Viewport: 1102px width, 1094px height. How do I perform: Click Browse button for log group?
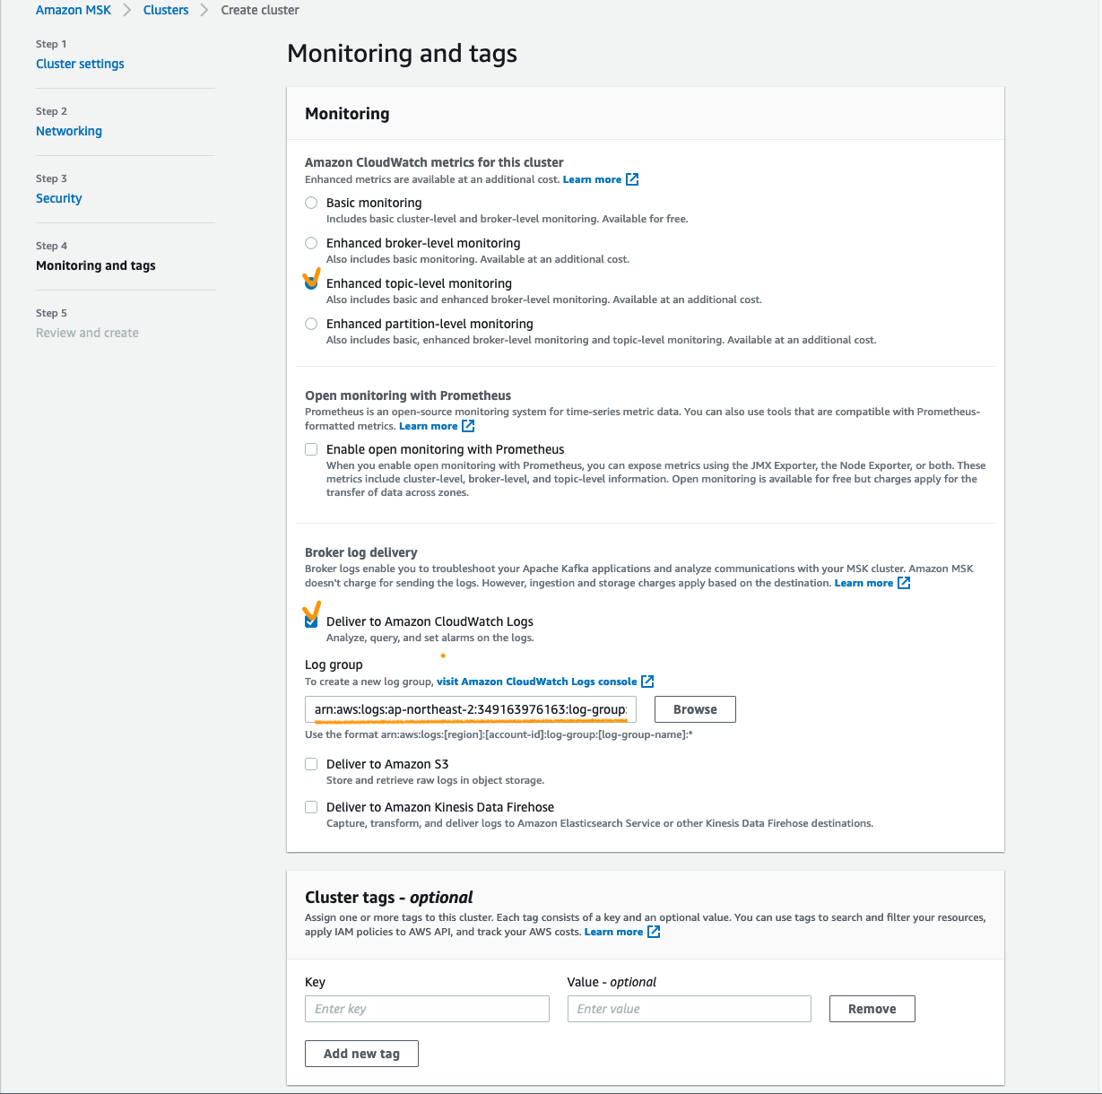pos(695,709)
